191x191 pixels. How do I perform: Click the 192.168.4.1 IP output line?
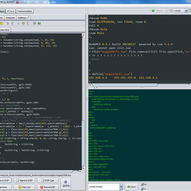coord(123,78)
